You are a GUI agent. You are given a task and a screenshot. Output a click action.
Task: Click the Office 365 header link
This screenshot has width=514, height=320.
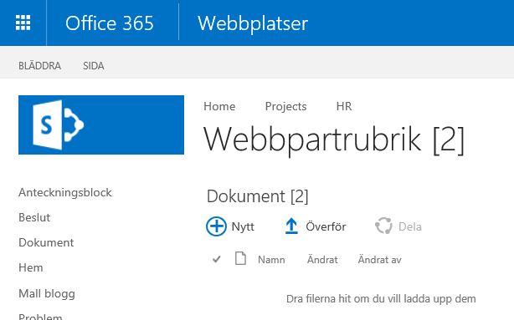pos(109,23)
